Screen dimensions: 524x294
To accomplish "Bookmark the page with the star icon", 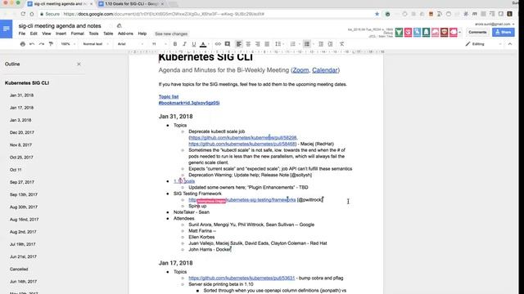I will pos(377,14).
